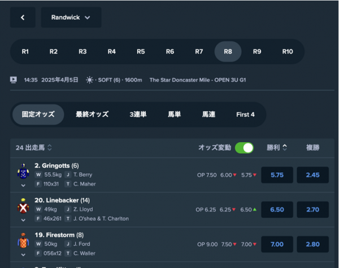Switch to race R9 tab

pyautogui.click(x=257, y=51)
